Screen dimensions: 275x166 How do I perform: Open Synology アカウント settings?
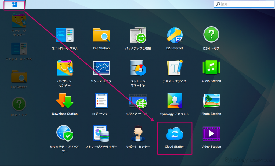(175, 101)
